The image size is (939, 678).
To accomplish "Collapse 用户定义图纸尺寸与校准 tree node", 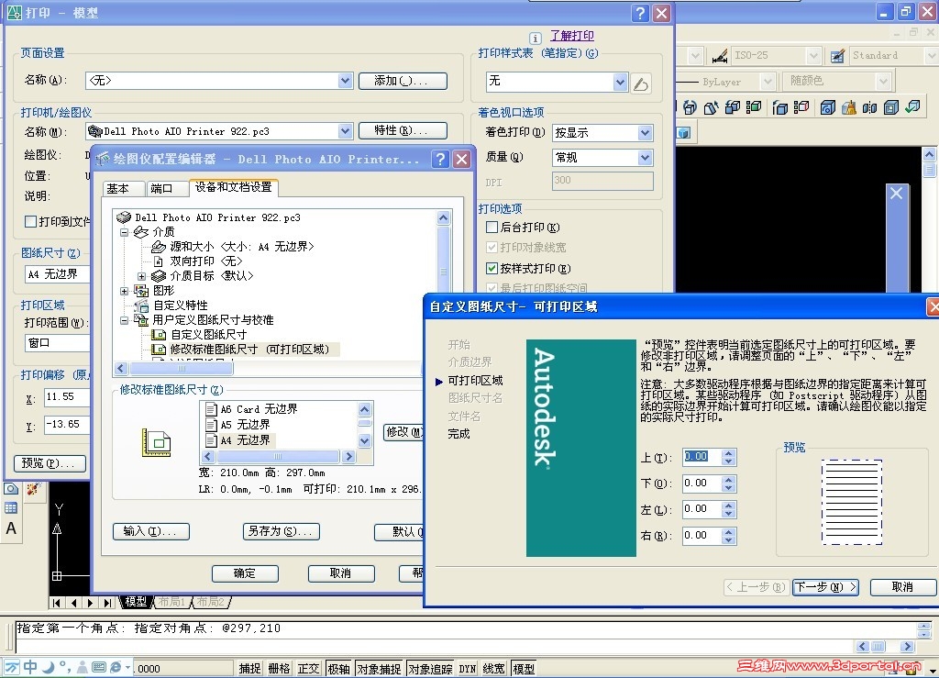I will pyautogui.click(x=124, y=320).
